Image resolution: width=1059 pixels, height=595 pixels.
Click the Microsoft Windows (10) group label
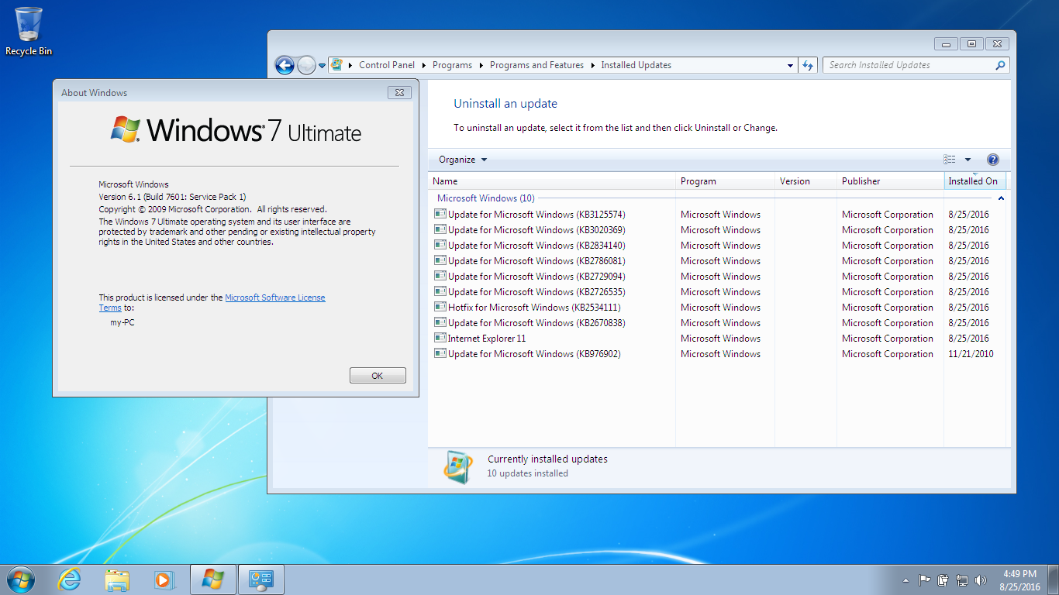coord(485,198)
